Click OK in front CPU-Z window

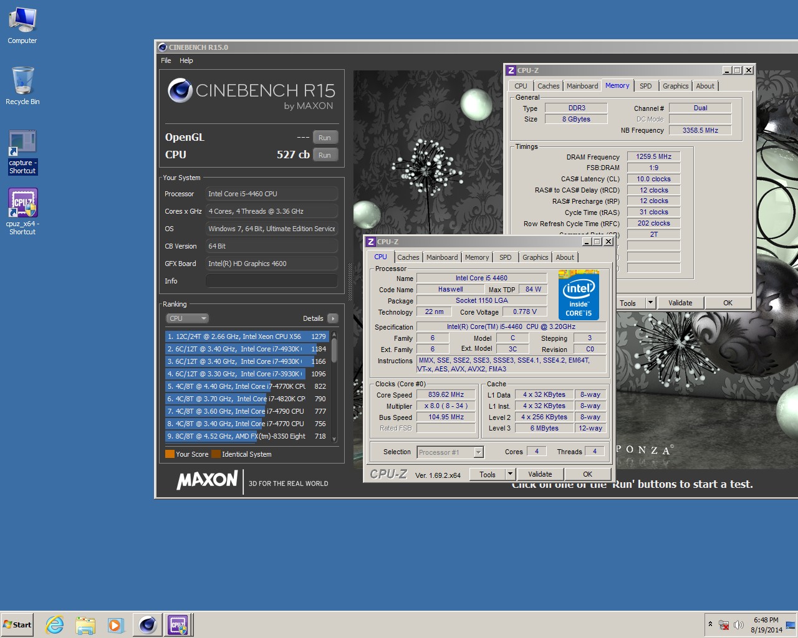click(587, 475)
